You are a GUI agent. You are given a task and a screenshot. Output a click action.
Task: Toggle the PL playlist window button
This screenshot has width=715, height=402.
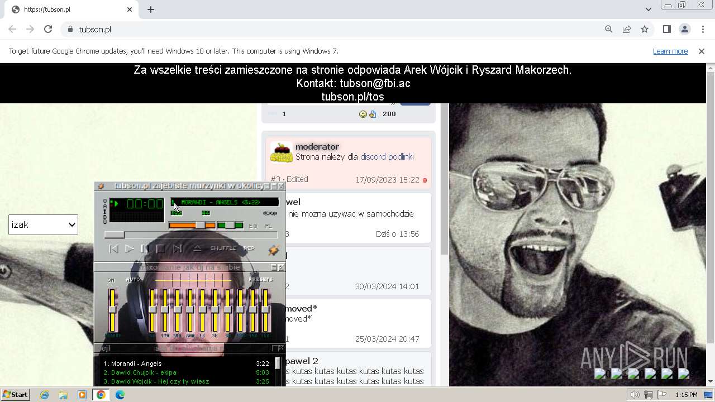[268, 226]
